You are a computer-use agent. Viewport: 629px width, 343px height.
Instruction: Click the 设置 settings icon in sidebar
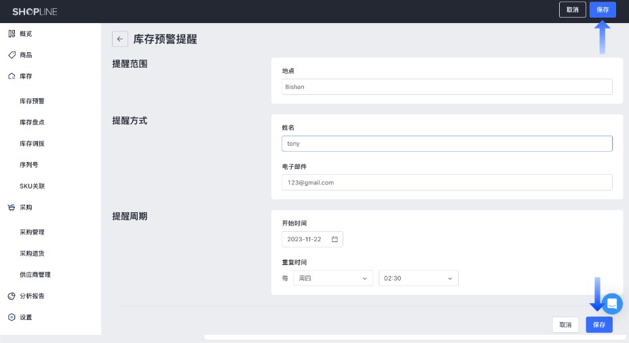click(12, 317)
